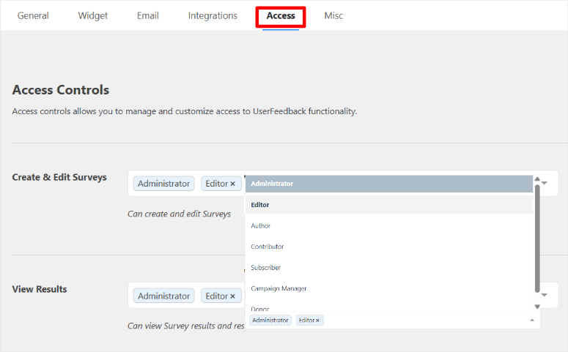Click Administrator tag in View Results field

(163, 296)
